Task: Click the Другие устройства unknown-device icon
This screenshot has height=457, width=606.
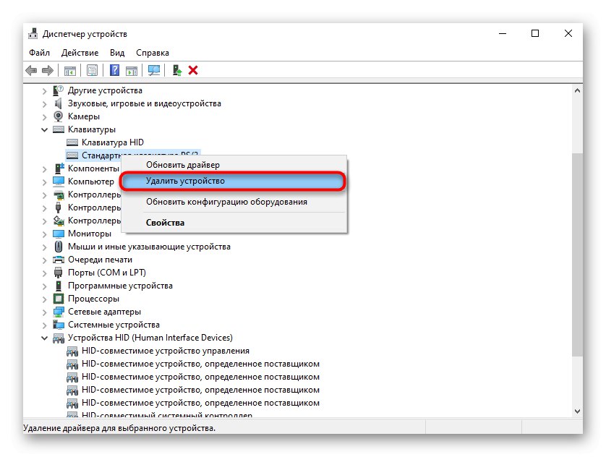Action: [x=59, y=90]
